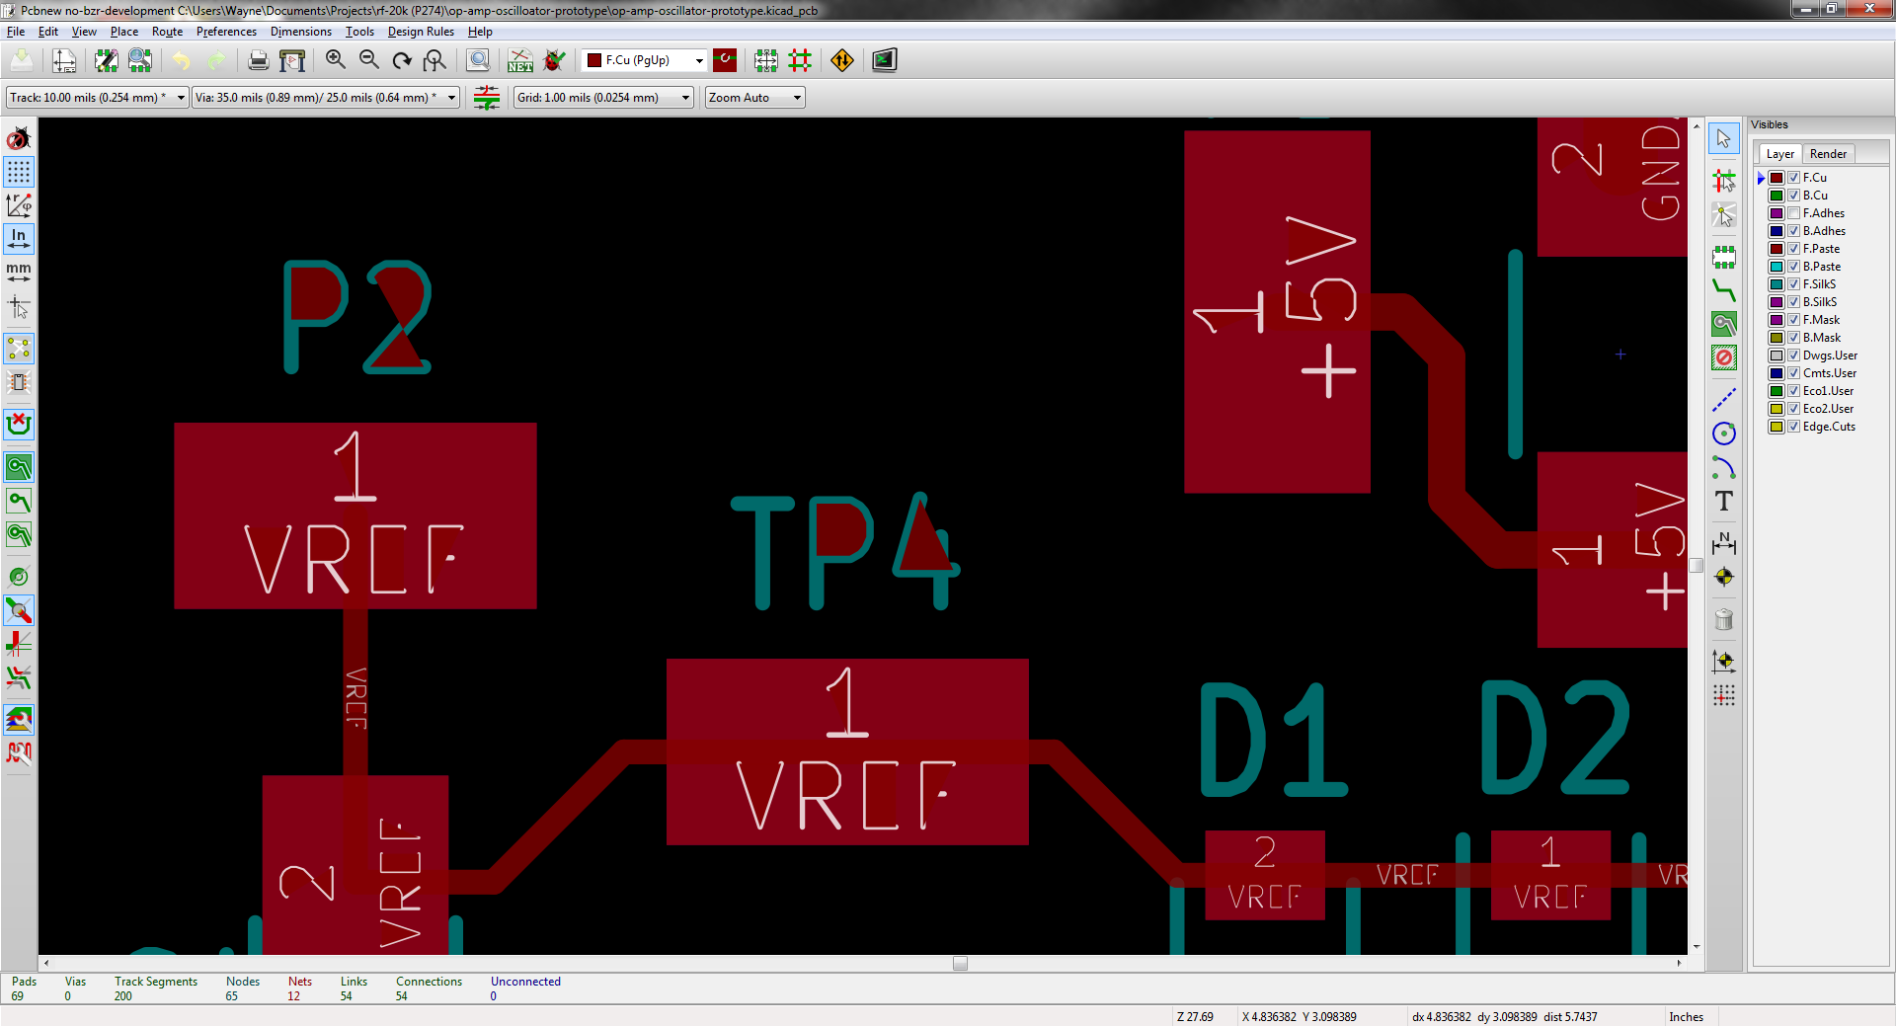Open the F.Cu active layer selector
The width and height of the screenshot is (1896, 1027).
[646, 60]
